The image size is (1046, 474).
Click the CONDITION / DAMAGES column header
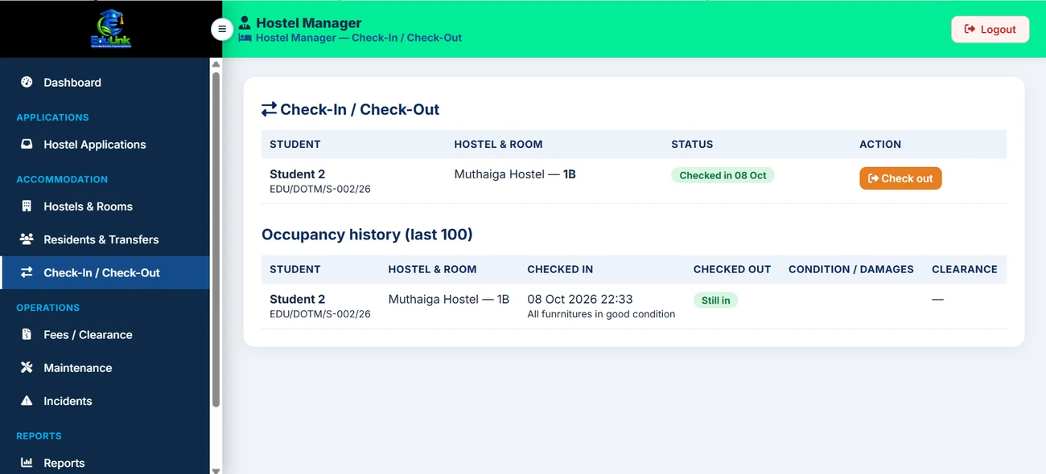tap(850, 269)
